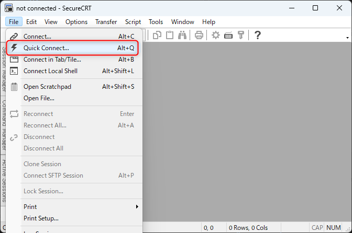Open the View menu
The height and width of the screenshot is (233, 352).
51,22
